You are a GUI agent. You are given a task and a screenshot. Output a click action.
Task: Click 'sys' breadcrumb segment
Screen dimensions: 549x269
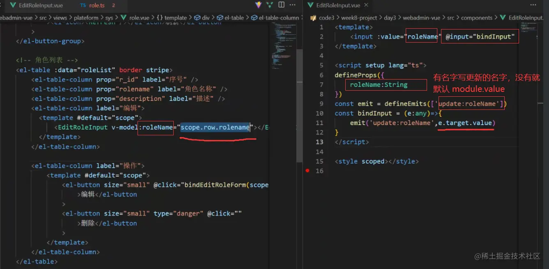point(109,18)
